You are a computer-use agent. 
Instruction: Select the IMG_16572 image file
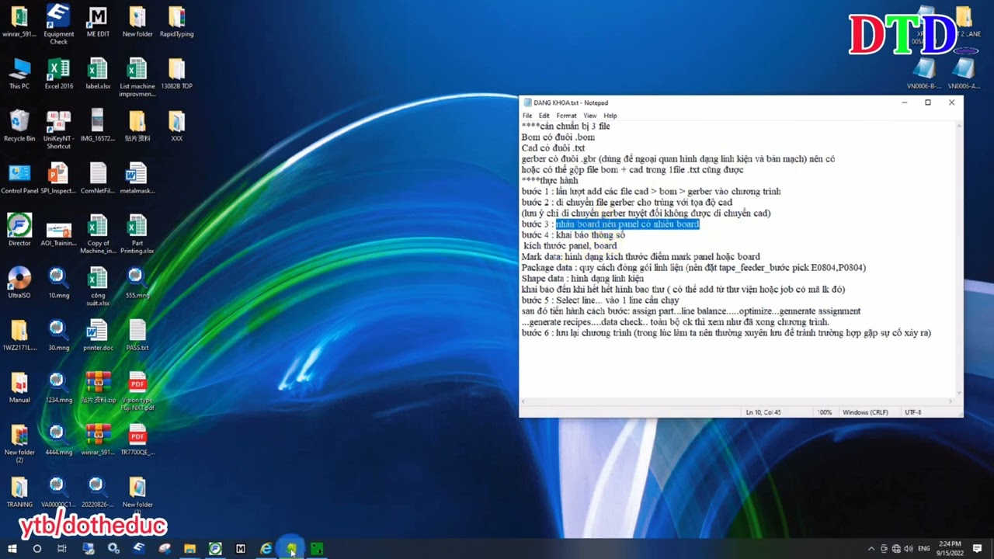(x=98, y=126)
